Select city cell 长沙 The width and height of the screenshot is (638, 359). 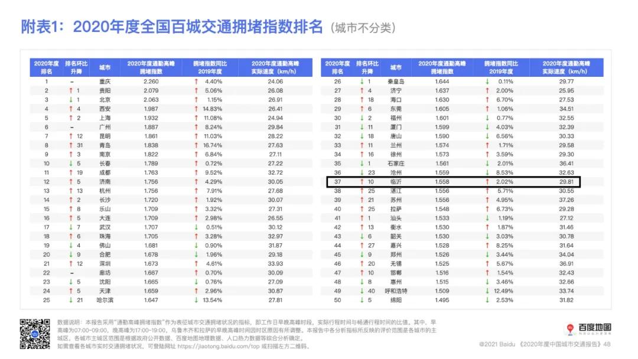[x=105, y=200]
